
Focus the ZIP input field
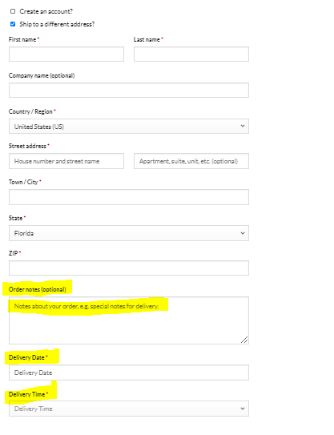(x=129, y=268)
